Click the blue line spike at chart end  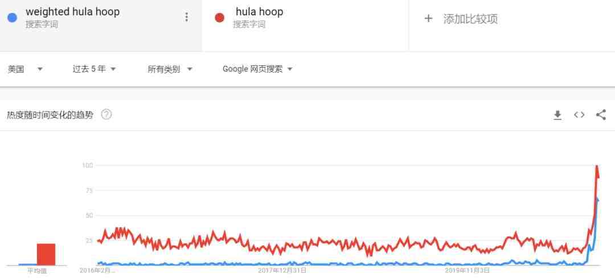[x=597, y=200]
